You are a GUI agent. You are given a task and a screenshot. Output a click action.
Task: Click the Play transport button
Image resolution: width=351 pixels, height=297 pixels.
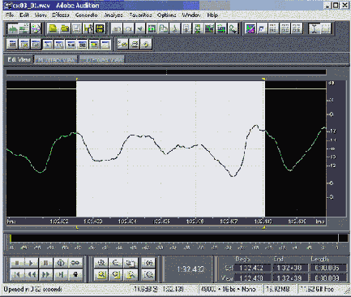[32, 263]
